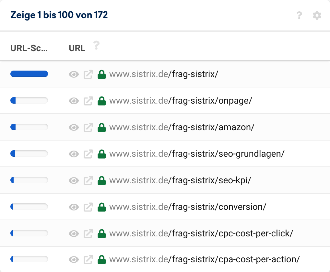This screenshot has height=272, width=330.
Task: Toggle eye icon on the onpage row
Action: click(74, 101)
